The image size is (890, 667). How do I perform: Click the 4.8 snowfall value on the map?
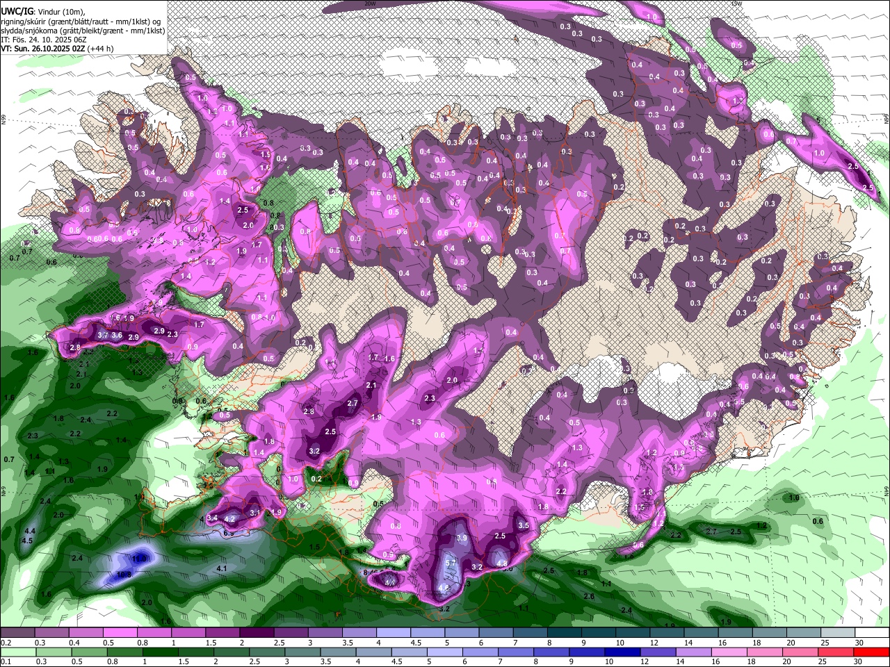tap(502, 563)
